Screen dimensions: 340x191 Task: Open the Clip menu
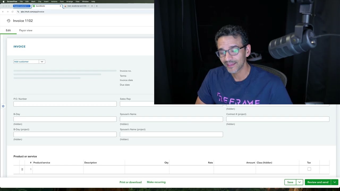(40, 2)
